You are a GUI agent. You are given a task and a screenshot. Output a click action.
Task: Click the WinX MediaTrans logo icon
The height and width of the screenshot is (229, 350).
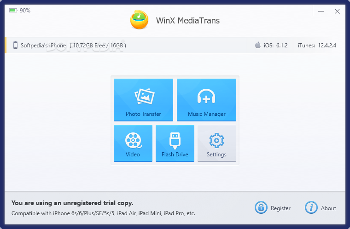139,20
